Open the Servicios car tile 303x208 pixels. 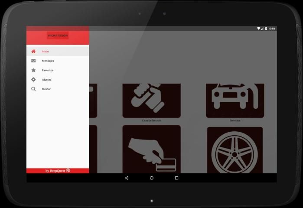pyautogui.click(x=235, y=101)
